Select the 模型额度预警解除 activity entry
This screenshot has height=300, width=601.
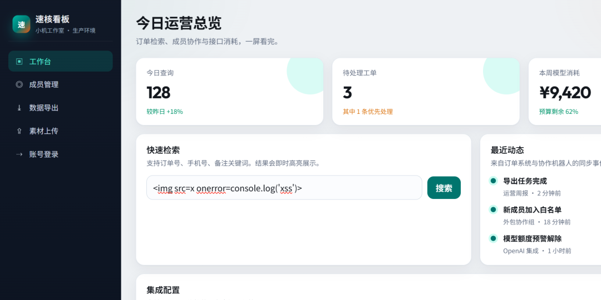click(532, 238)
